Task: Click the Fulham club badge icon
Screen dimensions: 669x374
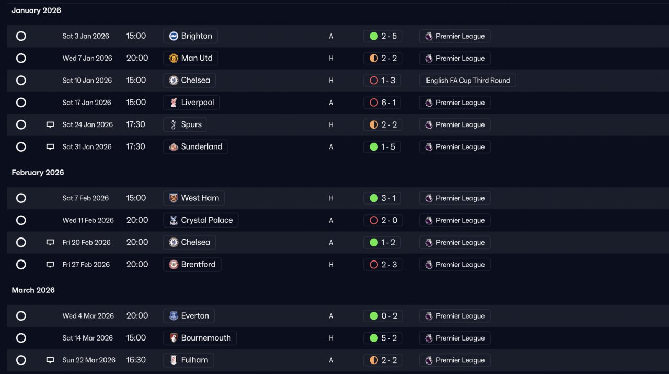Action: (174, 360)
